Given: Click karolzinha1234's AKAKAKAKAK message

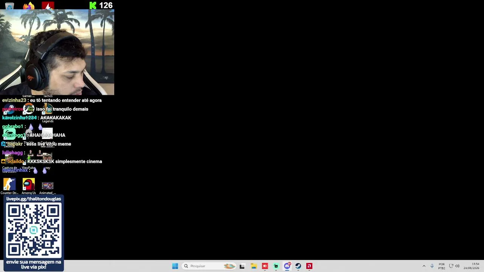Looking at the screenshot, I should click(37, 118).
